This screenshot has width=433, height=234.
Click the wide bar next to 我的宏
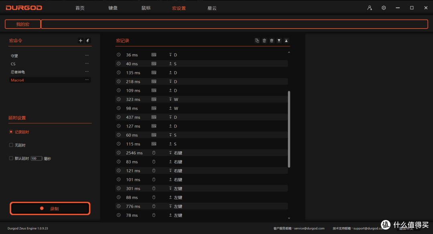click(x=235, y=24)
